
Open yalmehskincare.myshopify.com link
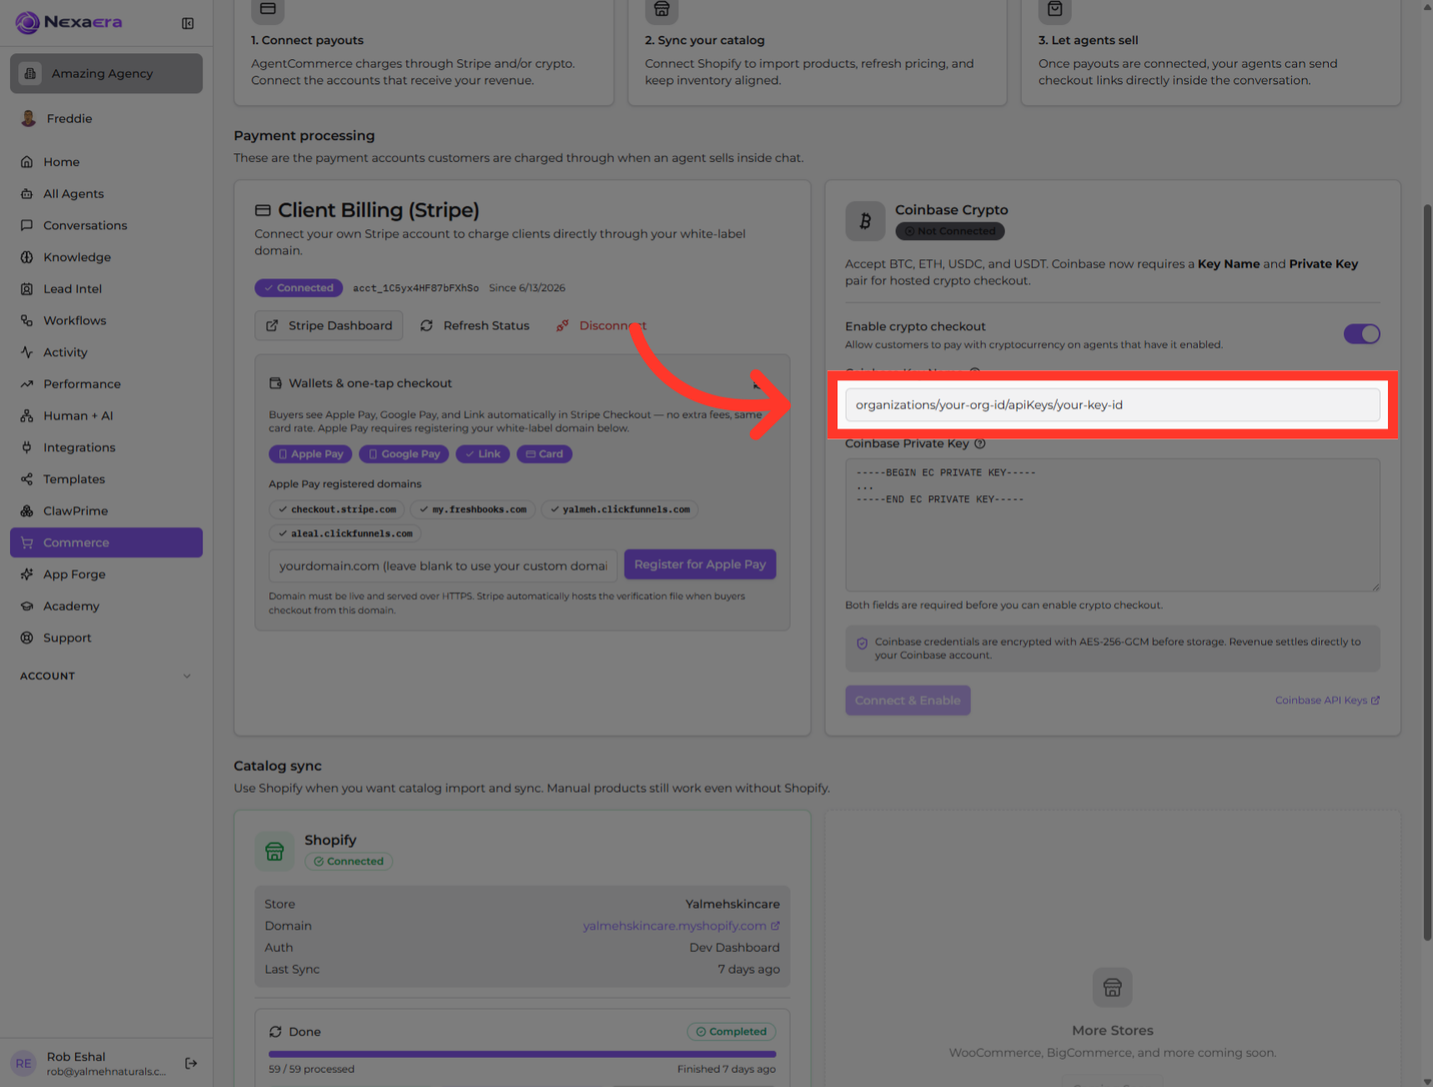[x=681, y=925]
